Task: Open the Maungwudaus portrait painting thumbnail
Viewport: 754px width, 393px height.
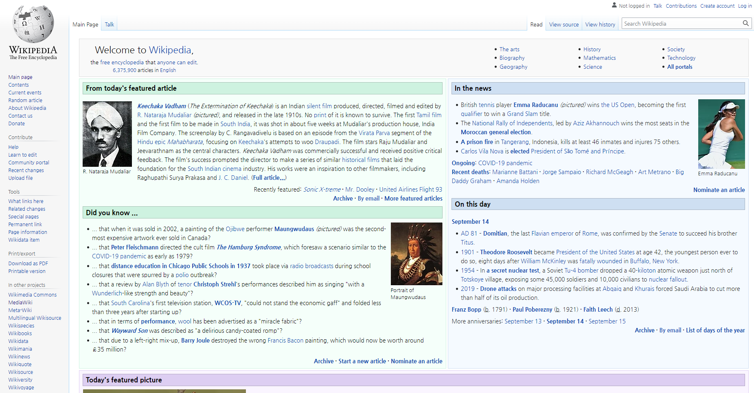Action: coord(416,254)
